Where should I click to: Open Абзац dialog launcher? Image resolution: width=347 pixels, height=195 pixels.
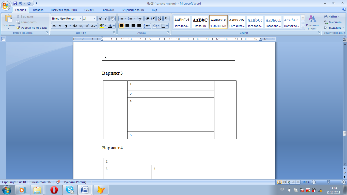point(168,33)
